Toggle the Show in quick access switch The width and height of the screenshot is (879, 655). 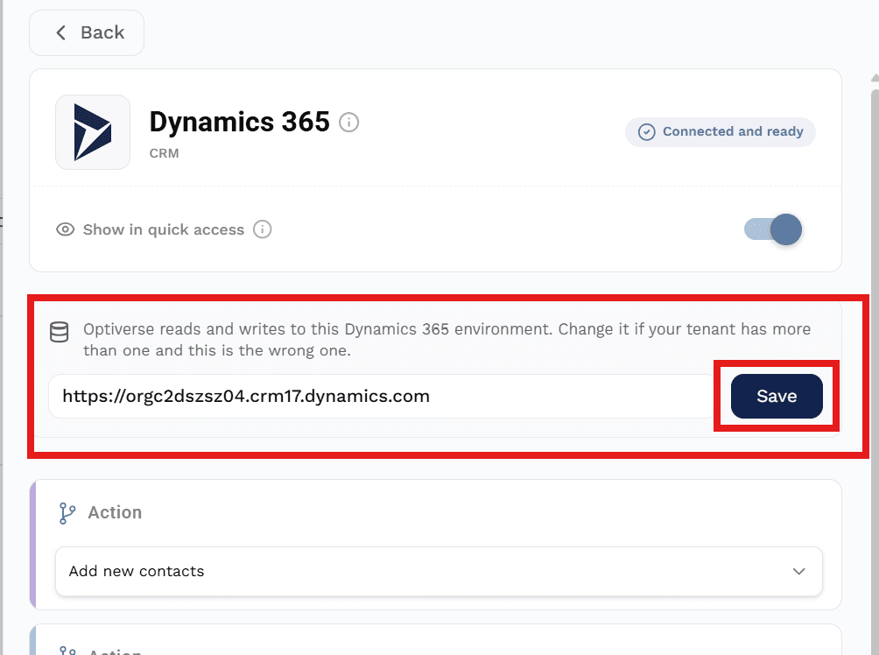[773, 229]
